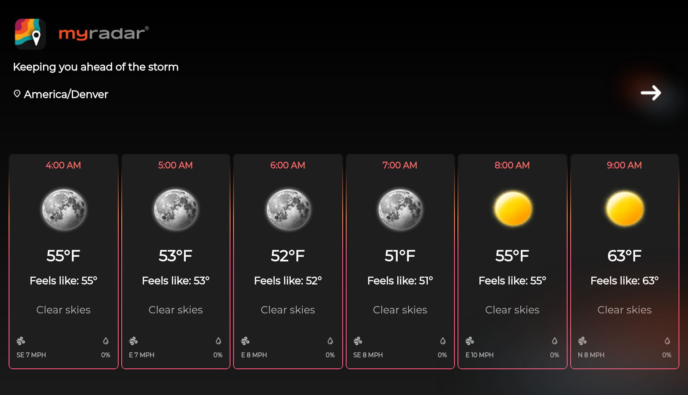Select the 9:00 AM time heading
Screen dimensions: 688x395
point(624,165)
